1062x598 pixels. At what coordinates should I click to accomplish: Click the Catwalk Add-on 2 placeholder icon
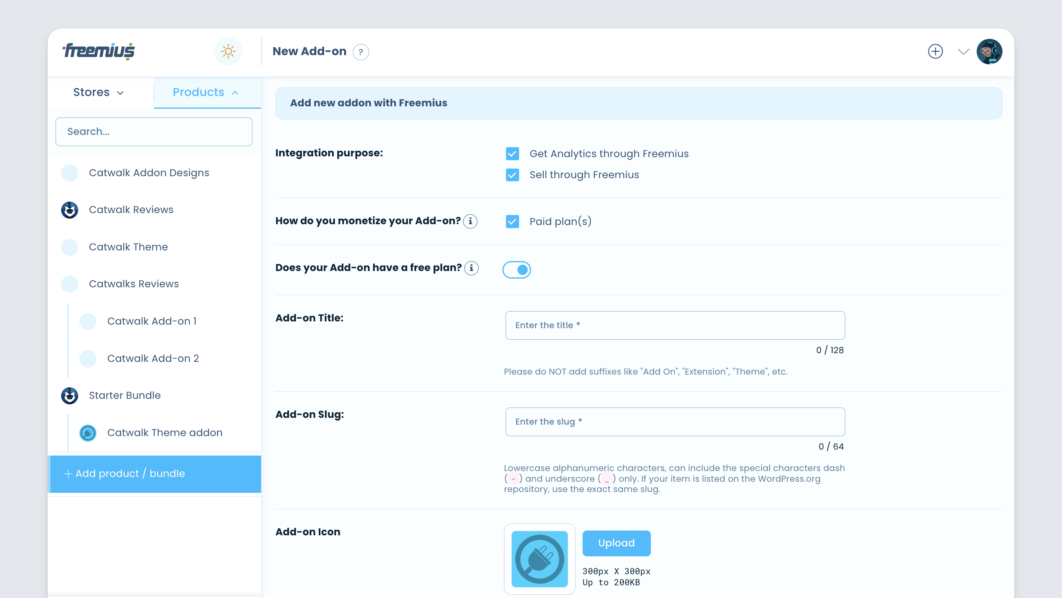pos(88,359)
